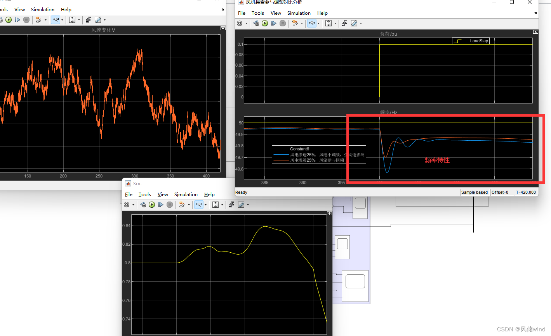Run simulation from frequency comparison scope
Screen dimensions: 551x336
click(x=265, y=23)
